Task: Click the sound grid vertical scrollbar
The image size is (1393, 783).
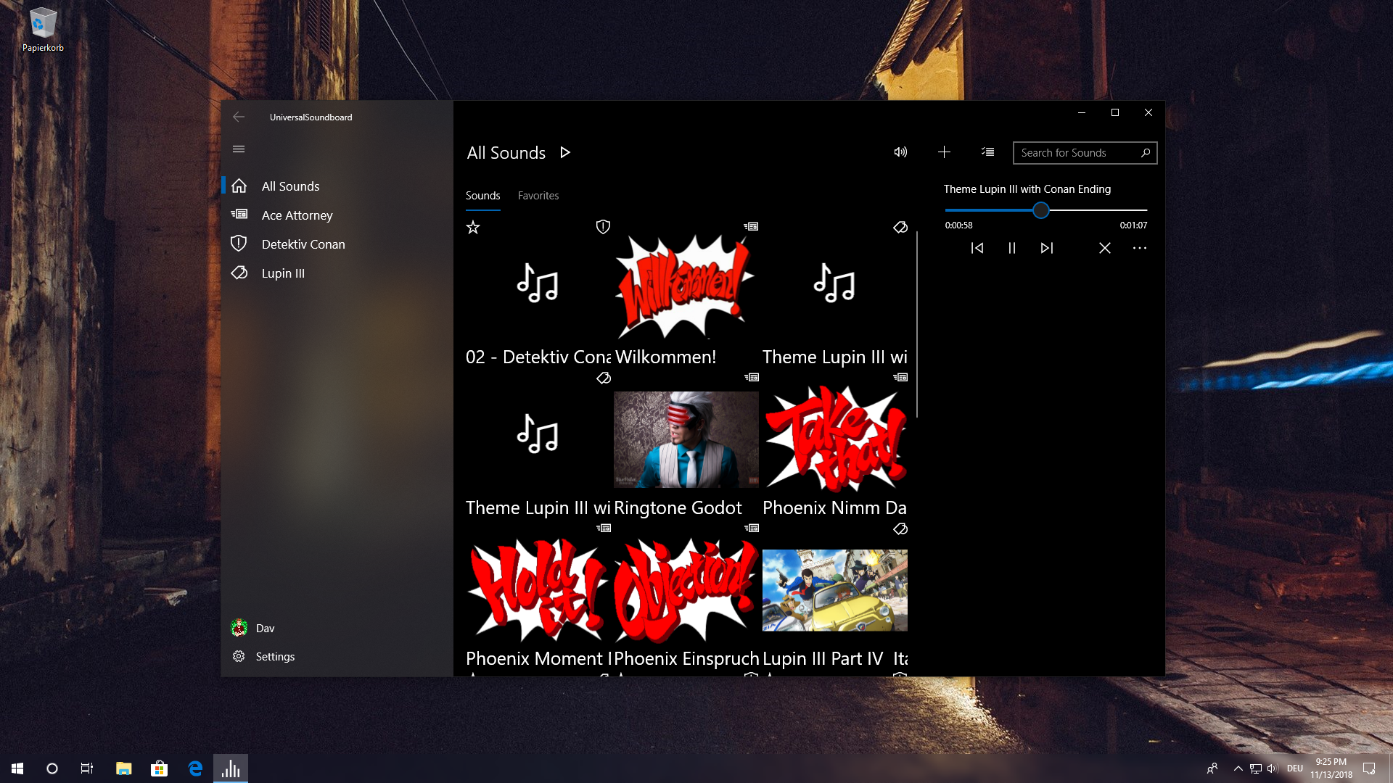Action: coord(917,324)
